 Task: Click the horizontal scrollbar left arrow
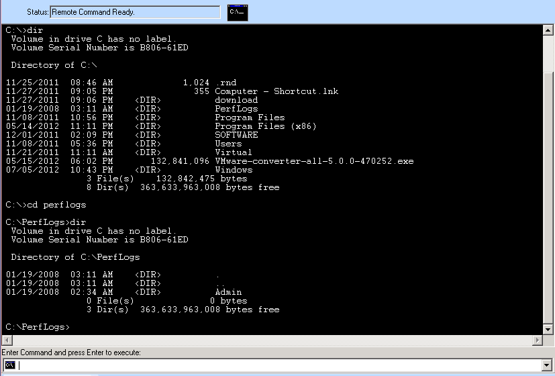tap(7, 340)
